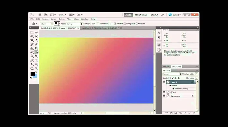The image size is (228, 127).
Task: Open the tool preset picker arrow
Action: [37, 24]
